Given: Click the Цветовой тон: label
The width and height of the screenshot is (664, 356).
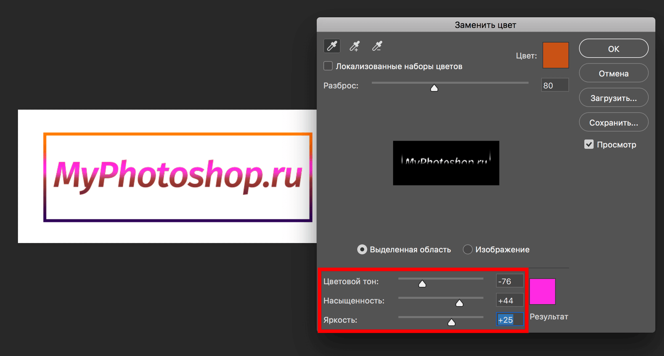Looking at the screenshot, I should [x=351, y=281].
